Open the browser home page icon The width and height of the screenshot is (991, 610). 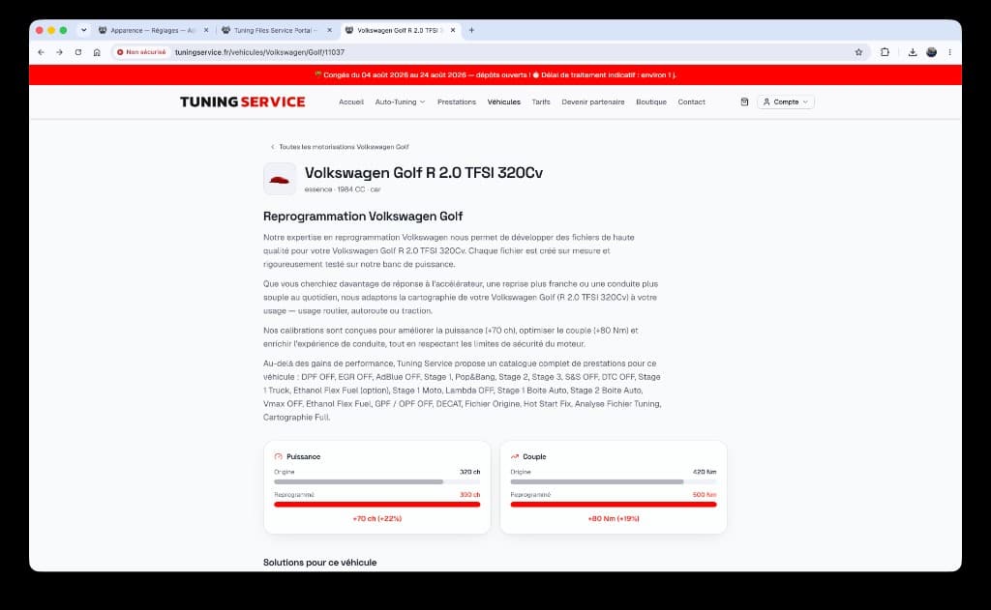click(97, 52)
